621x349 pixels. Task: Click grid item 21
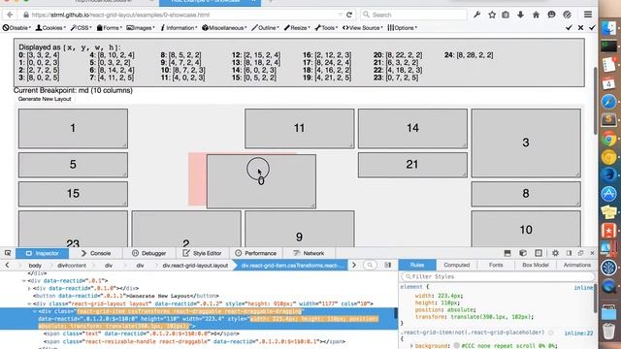pos(412,165)
